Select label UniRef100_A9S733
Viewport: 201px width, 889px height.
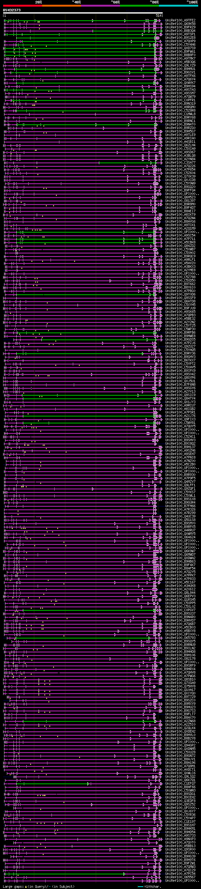pos(180,835)
